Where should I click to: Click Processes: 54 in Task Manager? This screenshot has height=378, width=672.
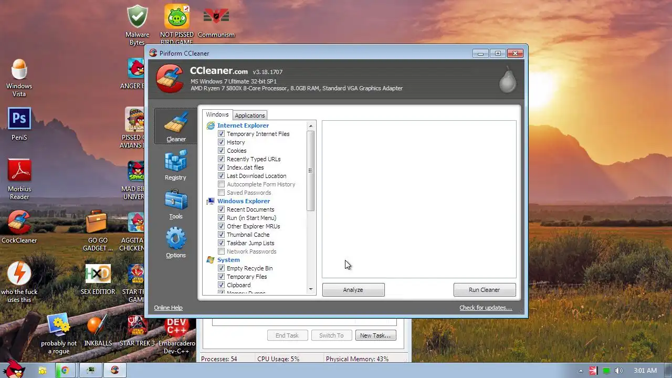(219, 359)
